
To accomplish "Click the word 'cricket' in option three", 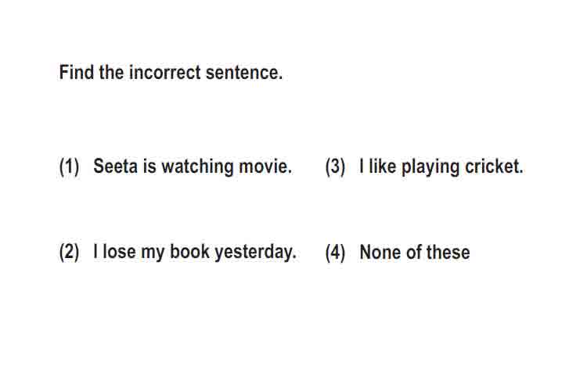I will 494,167.
